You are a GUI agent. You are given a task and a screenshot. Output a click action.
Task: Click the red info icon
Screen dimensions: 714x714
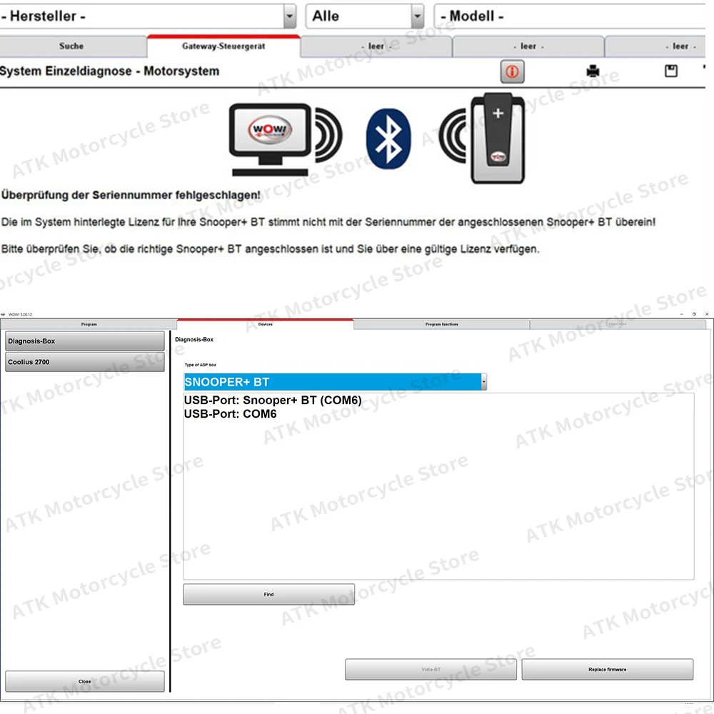click(x=512, y=71)
